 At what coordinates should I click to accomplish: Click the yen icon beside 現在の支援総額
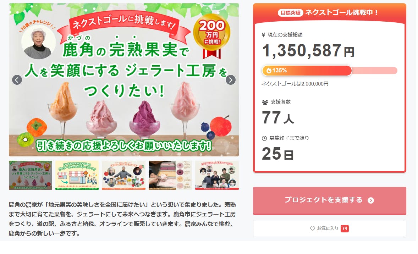pyautogui.click(x=263, y=35)
